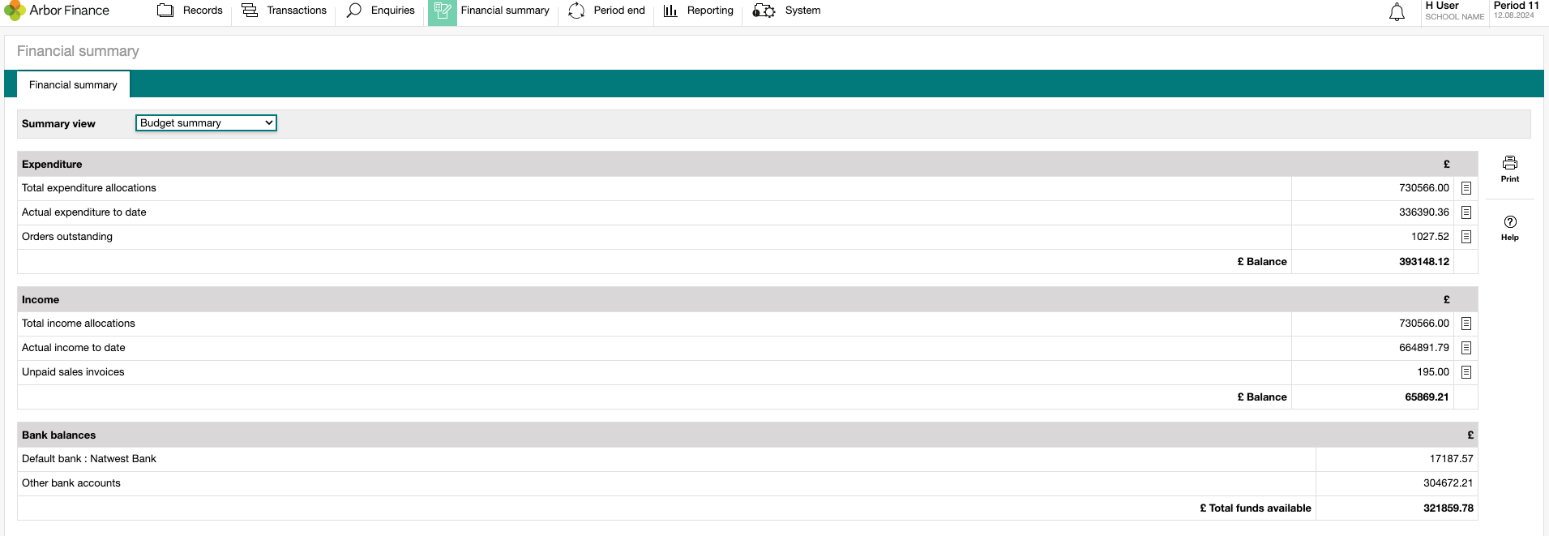The width and height of the screenshot is (1549, 536).
Task: View details for Total income allocations
Action: pyautogui.click(x=1466, y=324)
